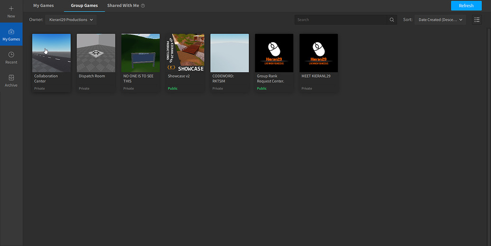Select NO ONE IS TO SEE THIS thumbnail
The width and height of the screenshot is (491, 246).
(140, 53)
